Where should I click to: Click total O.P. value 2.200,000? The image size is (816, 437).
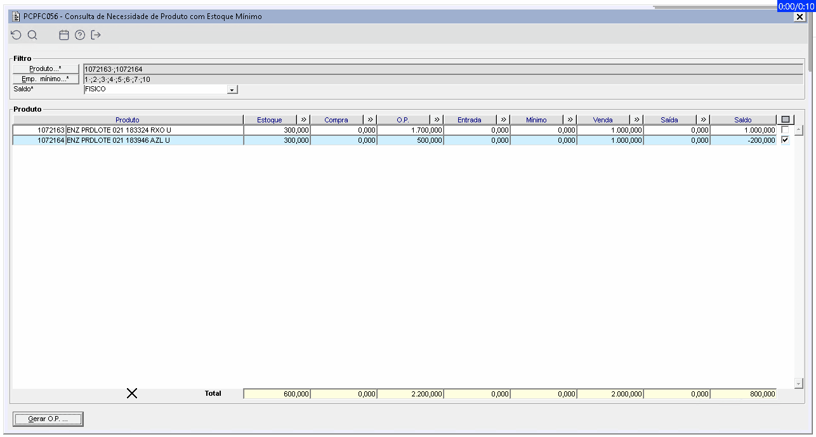[x=410, y=394]
